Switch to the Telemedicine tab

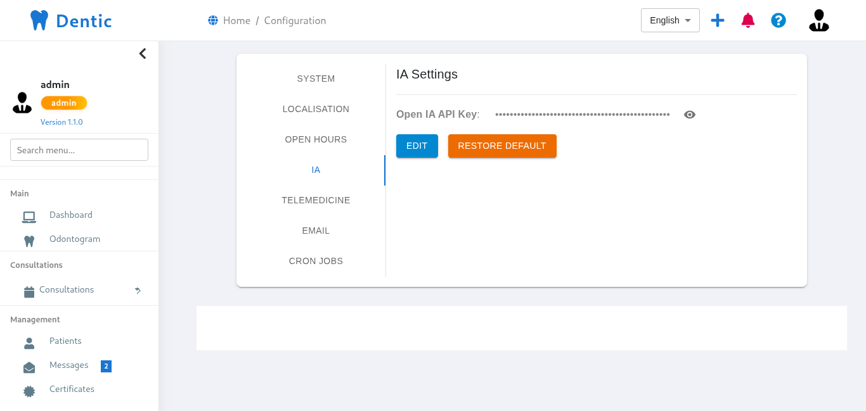pyautogui.click(x=316, y=200)
